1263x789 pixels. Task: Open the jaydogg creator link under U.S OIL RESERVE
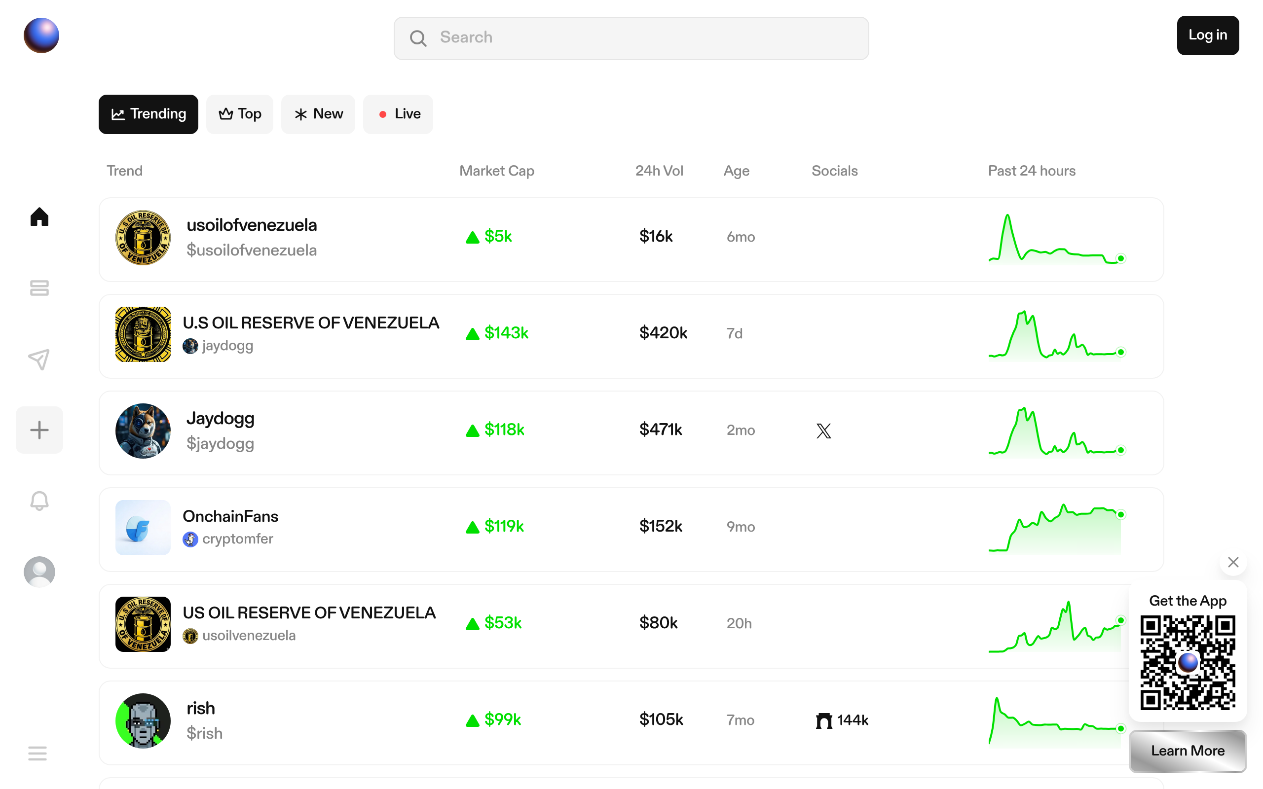click(227, 346)
